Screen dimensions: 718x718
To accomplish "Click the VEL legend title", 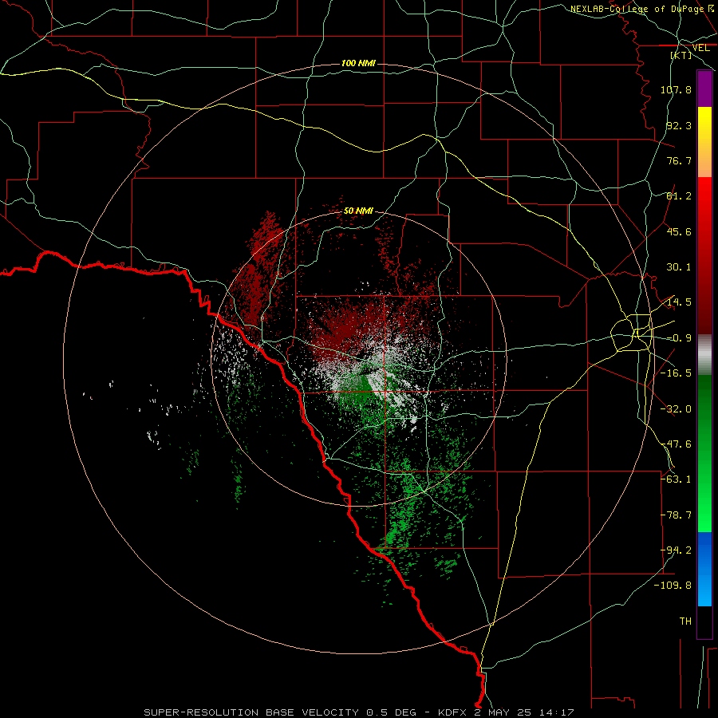I will pyautogui.click(x=700, y=48).
